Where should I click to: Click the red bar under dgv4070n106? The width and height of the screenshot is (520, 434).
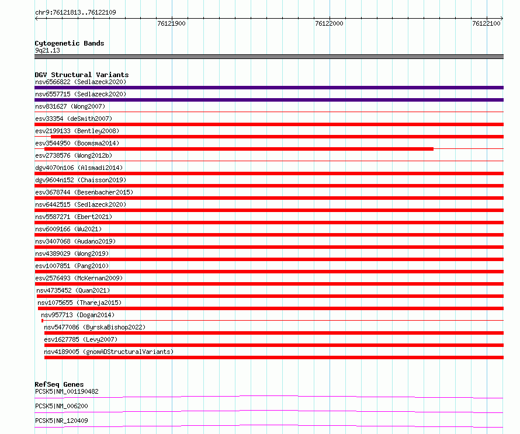point(269,173)
